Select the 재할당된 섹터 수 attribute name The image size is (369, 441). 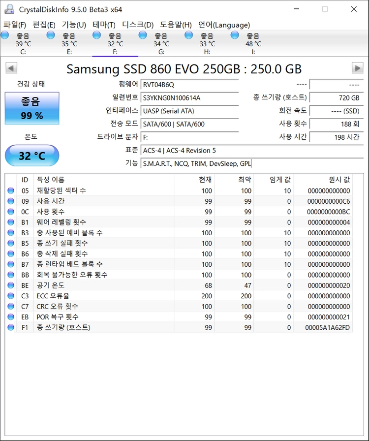coord(61,190)
